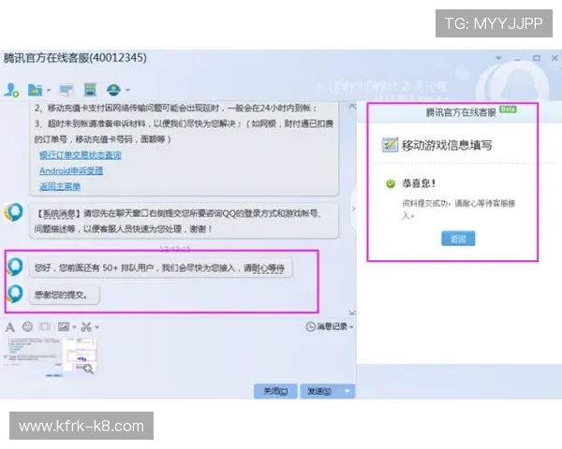Image resolution: width=562 pixels, height=449 pixels.
Task: Click the 关闭(C) button
Action: pyautogui.click(x=275, y=391)
